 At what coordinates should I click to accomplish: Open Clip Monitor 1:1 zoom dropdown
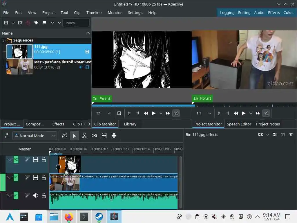point(104,113)
